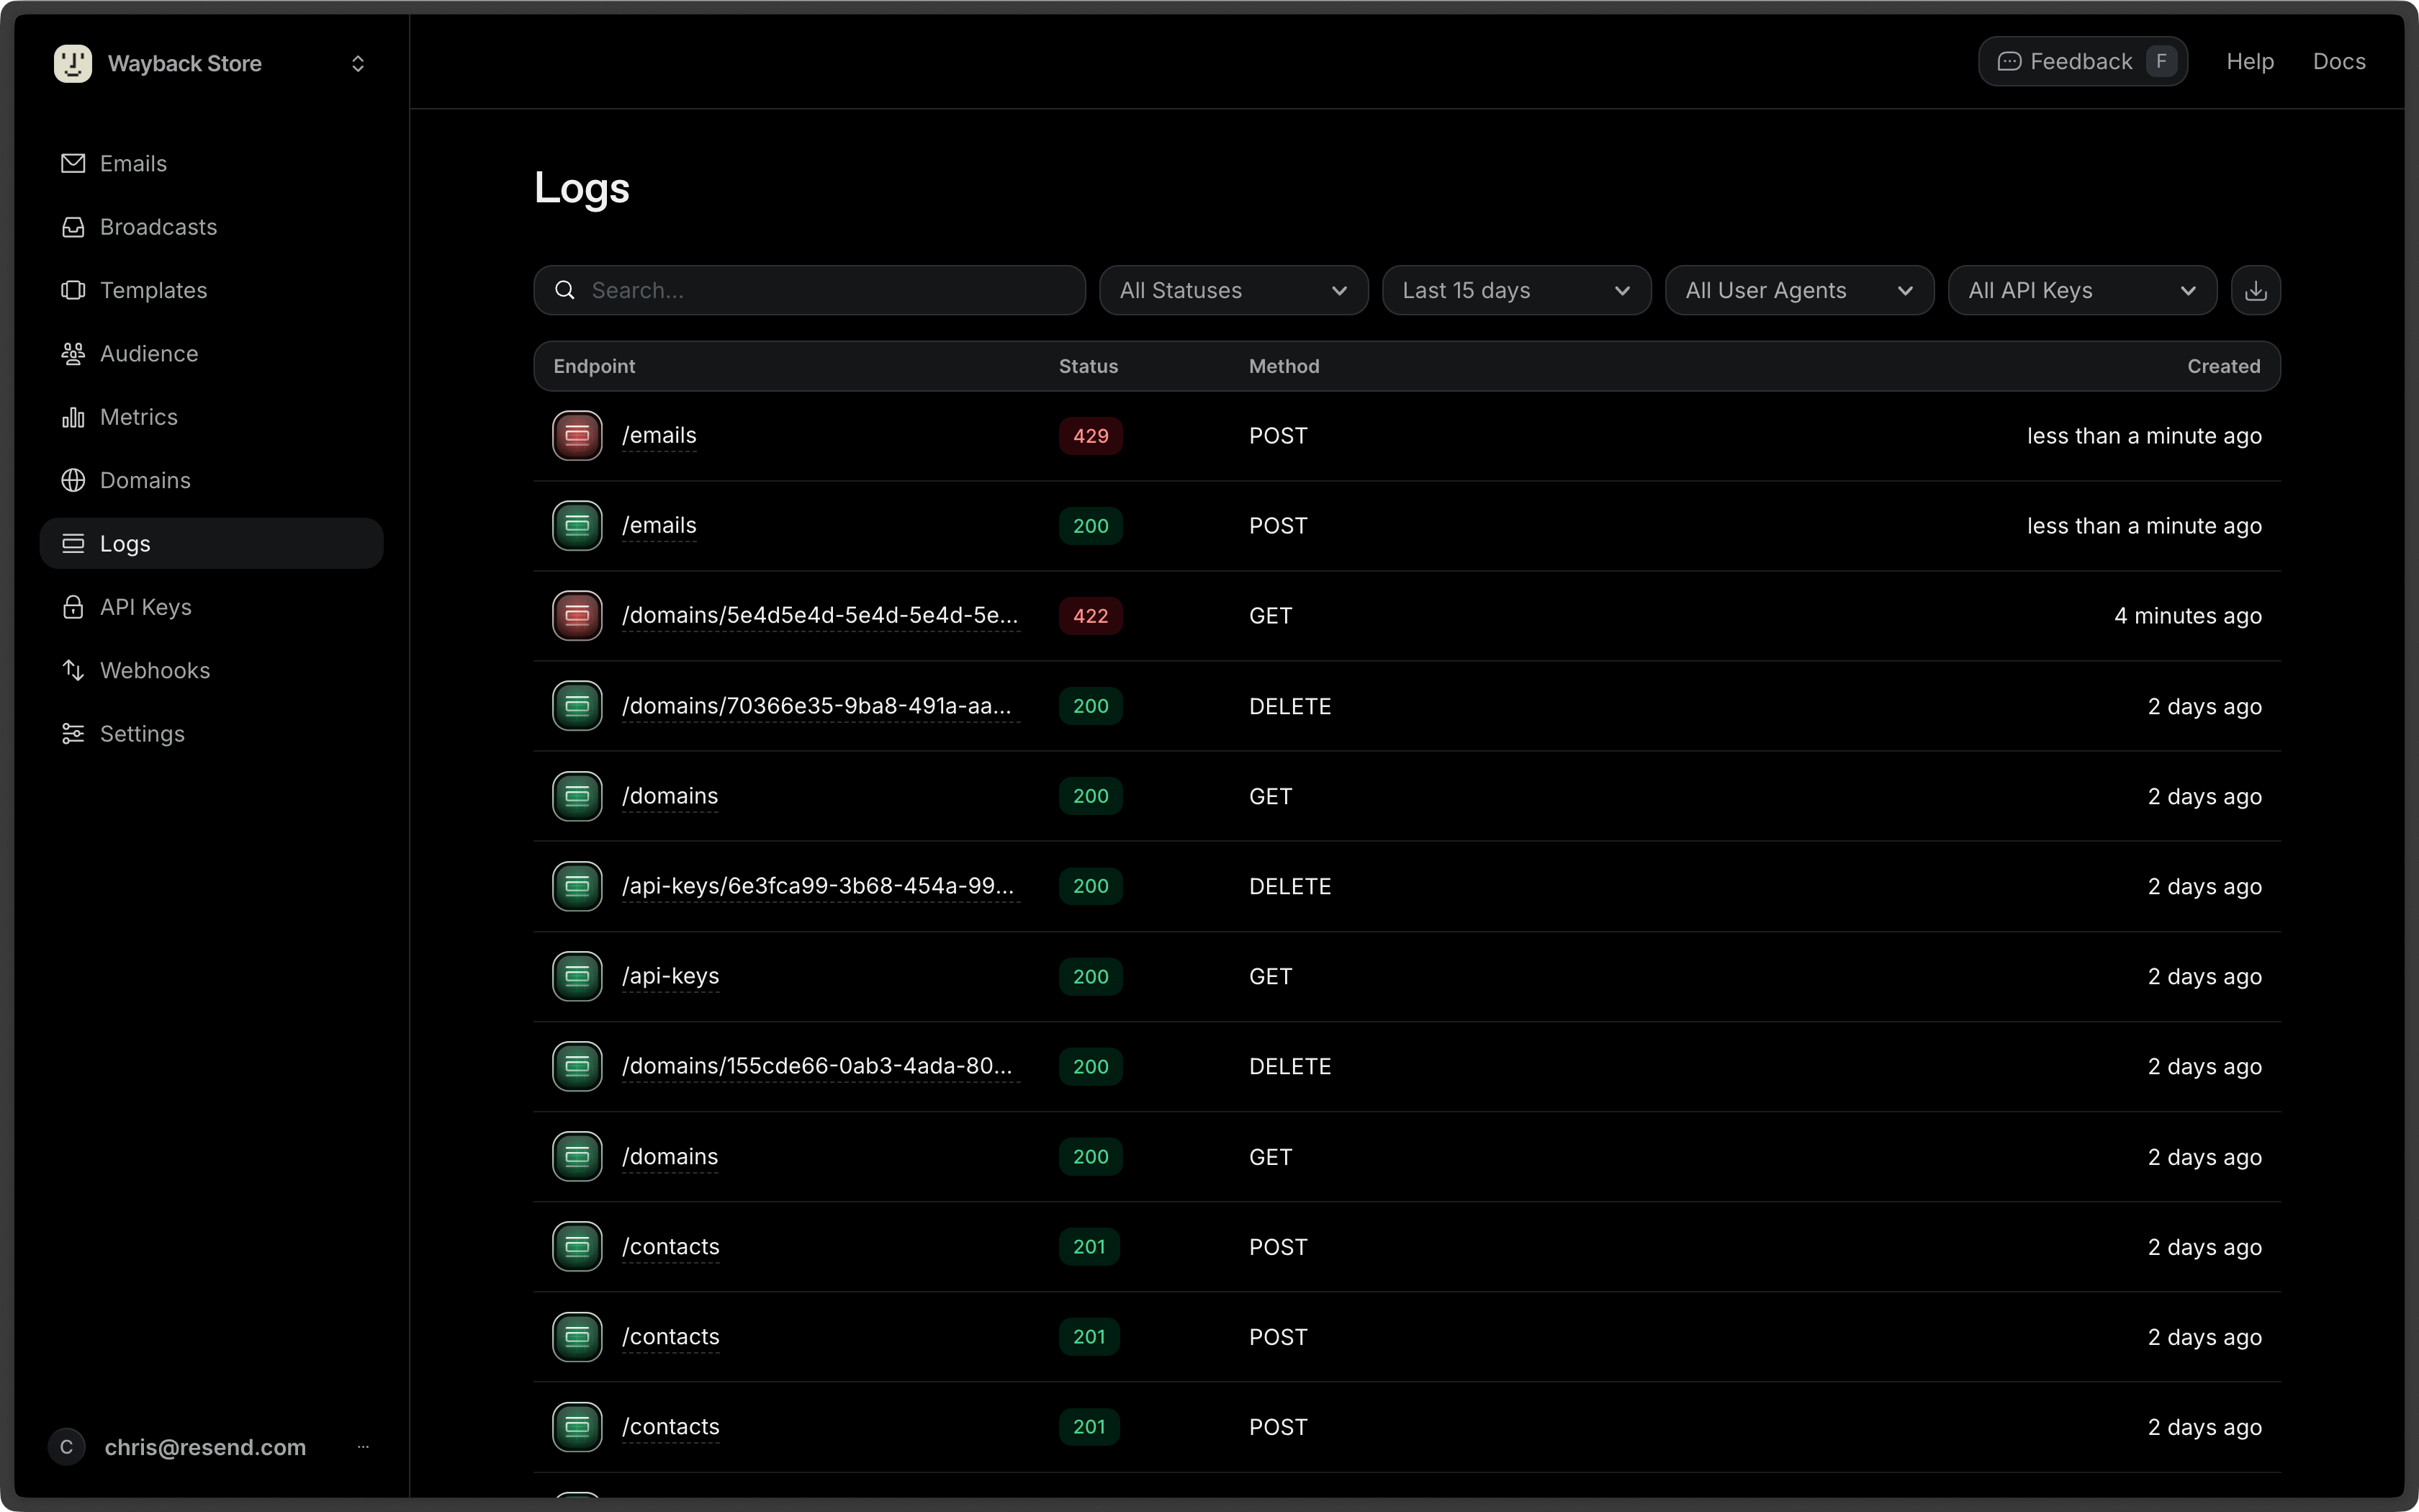
Task: Click the Audience people icon
Action: (x=73, y=354)
